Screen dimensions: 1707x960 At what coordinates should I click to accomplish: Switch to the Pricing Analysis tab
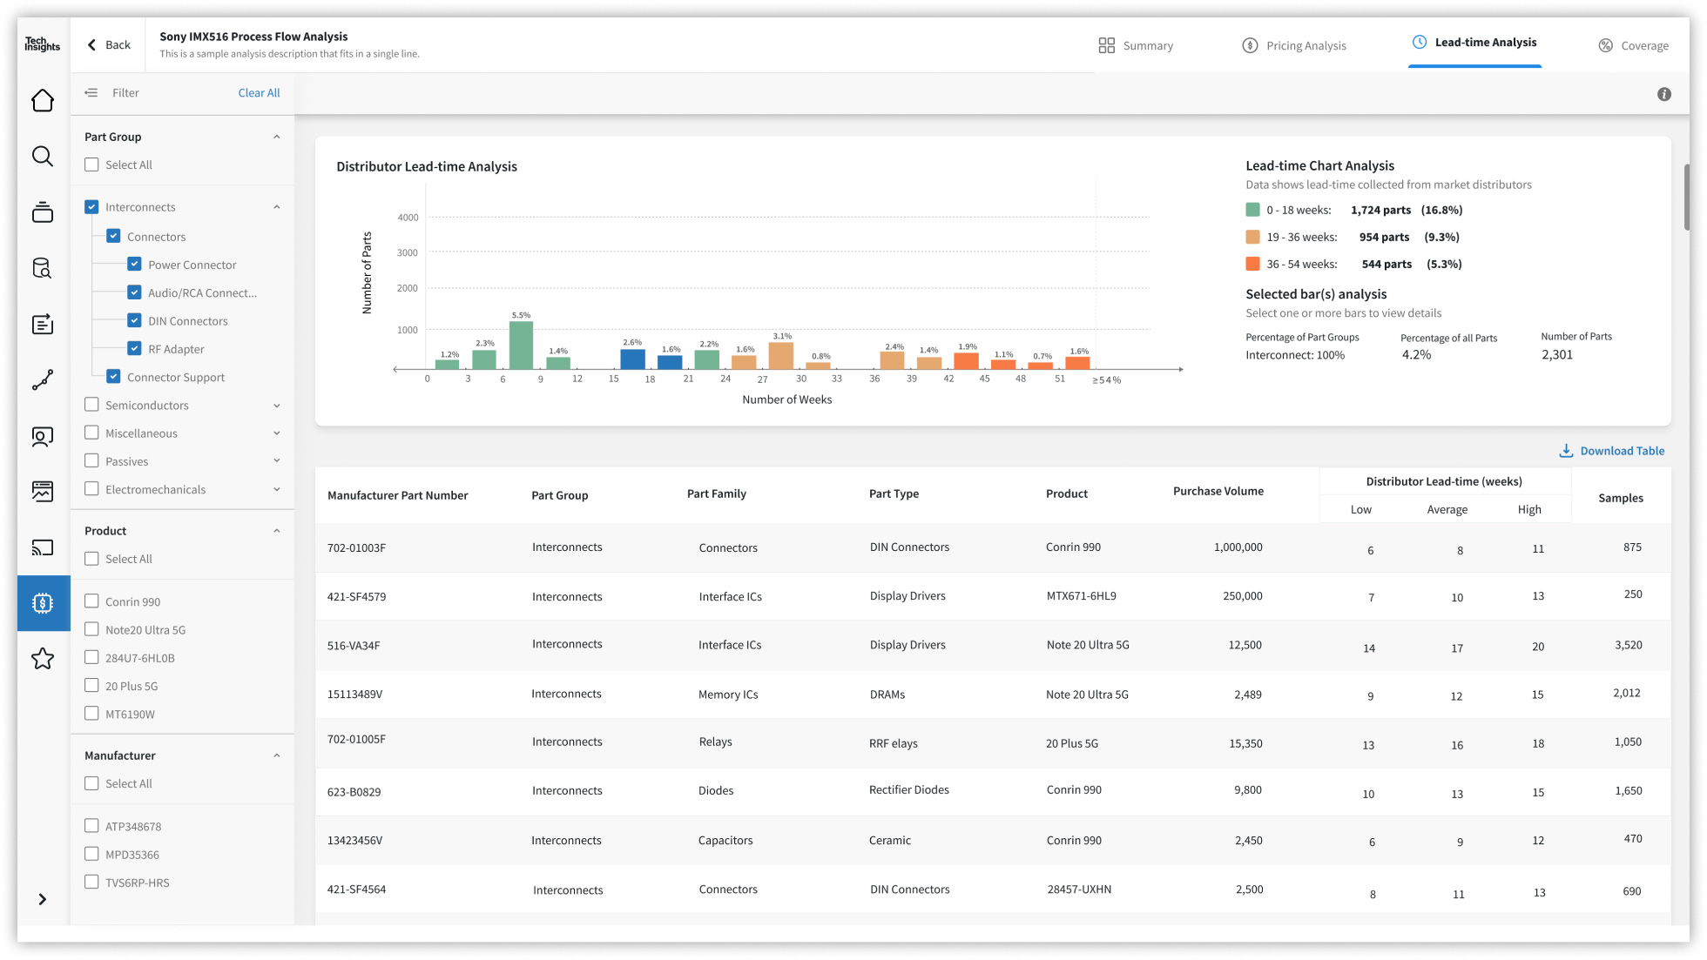[1293, 45]
